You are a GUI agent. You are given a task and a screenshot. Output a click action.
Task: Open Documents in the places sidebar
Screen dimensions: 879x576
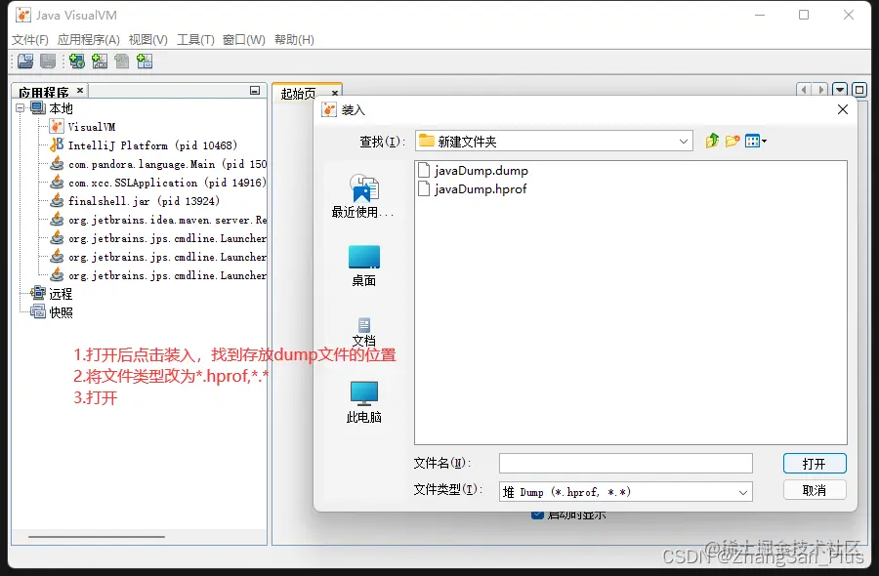(364, 332)
